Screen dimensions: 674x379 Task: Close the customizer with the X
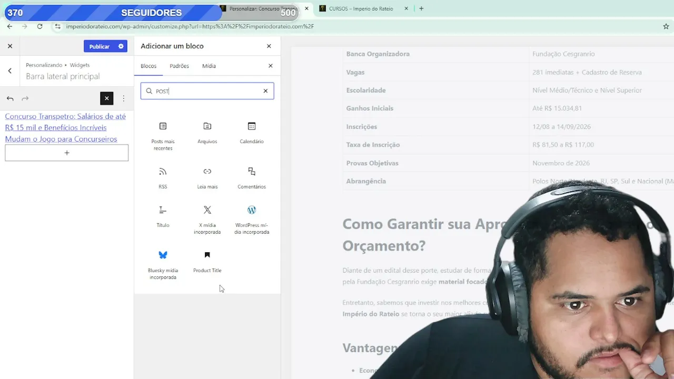tap(10, 46)
